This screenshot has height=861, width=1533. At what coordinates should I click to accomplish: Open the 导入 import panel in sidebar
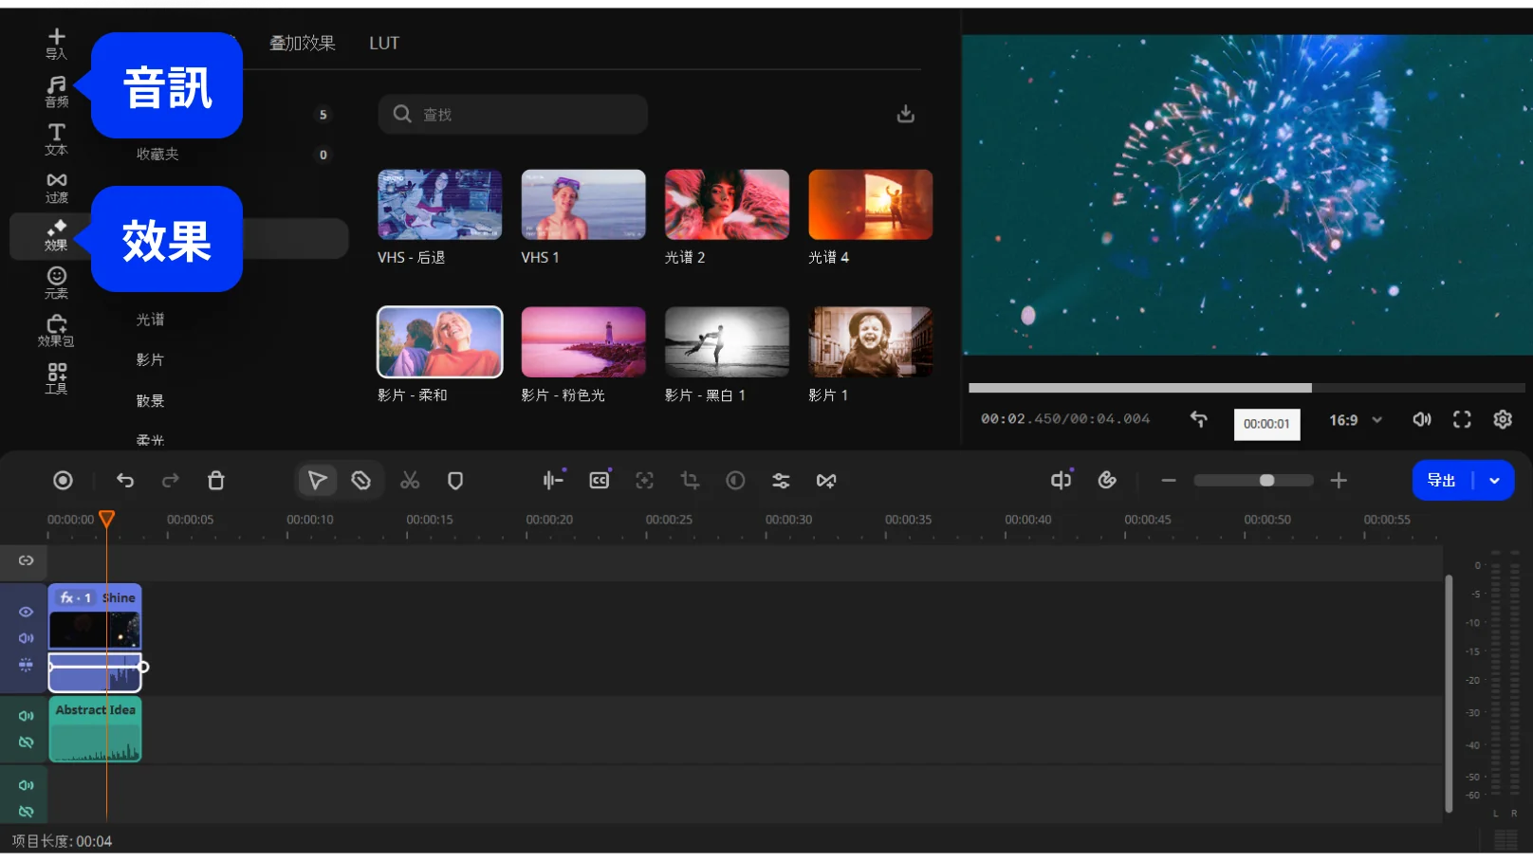57,43
